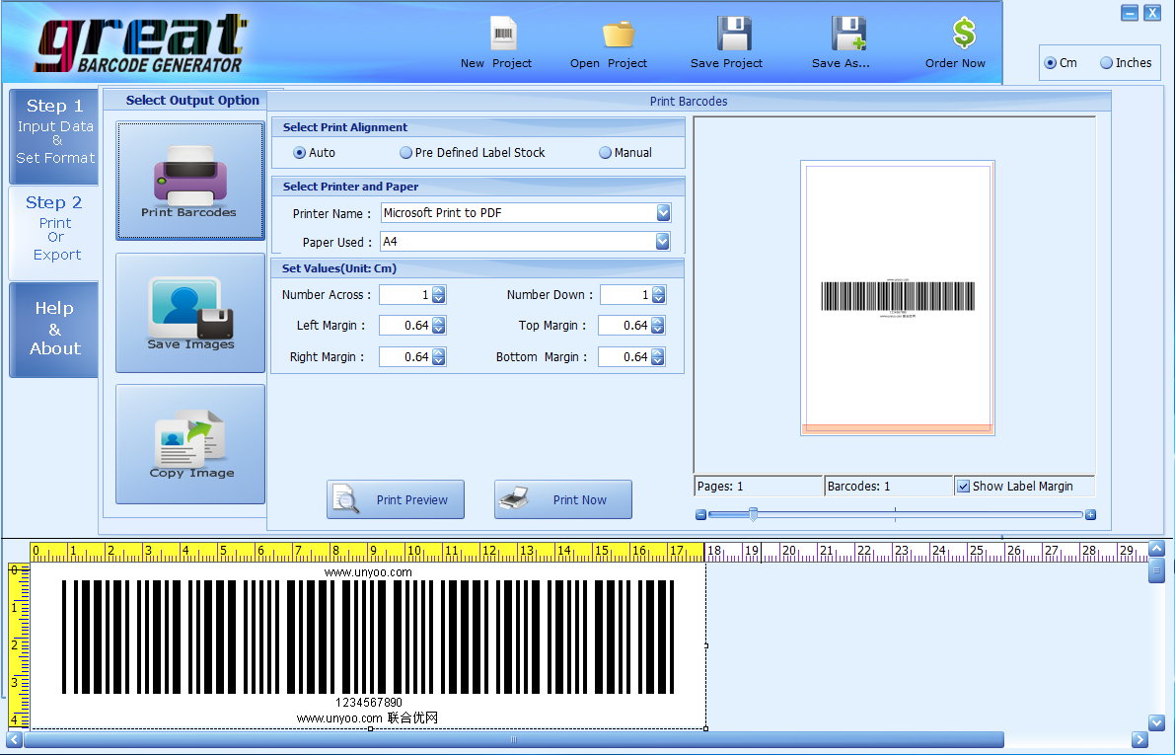The width and height of the screenshot is (1175, 755).
Task: Click the Print Now button
Action: [x=563, y=499]
